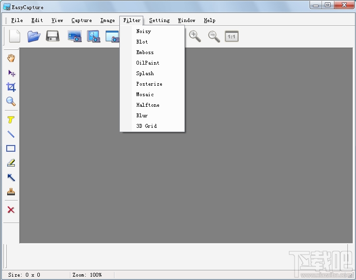The height and width of the screenshot is (280, 356).
Task: Capture region with second camera icon
Action: (93, 36)
